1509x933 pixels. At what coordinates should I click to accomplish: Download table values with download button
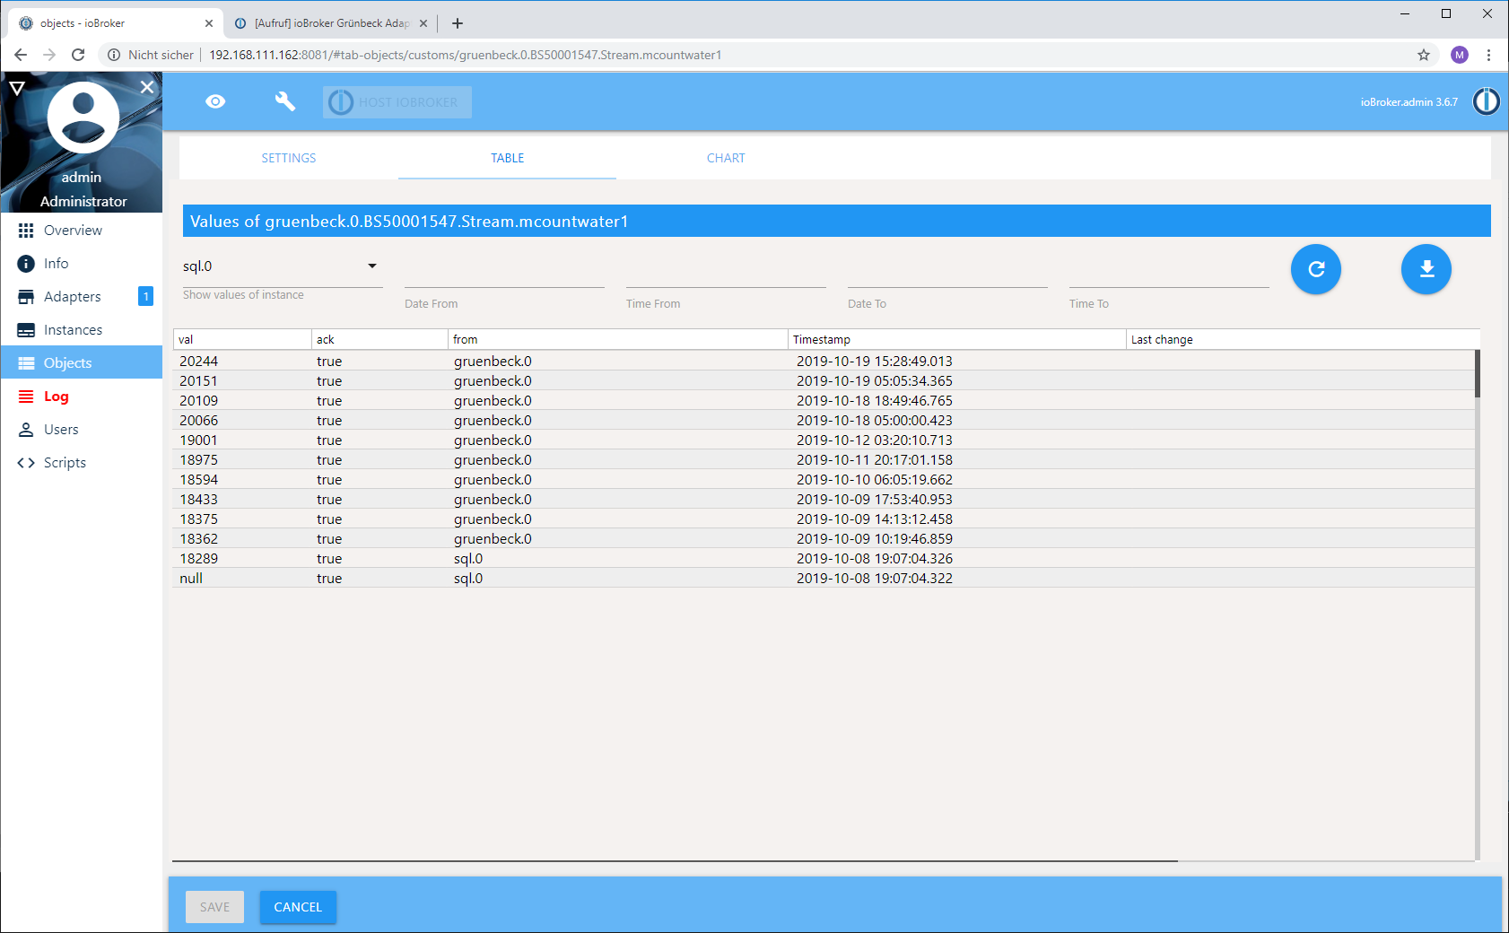point(1426,269)
